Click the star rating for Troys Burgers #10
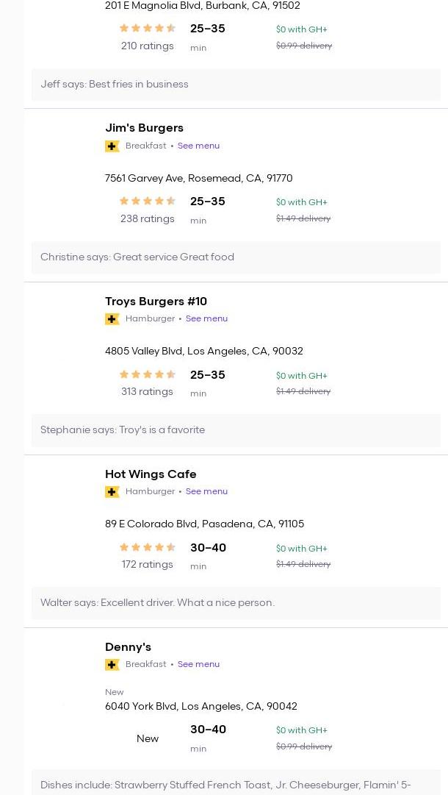 [x=147, y=374]
